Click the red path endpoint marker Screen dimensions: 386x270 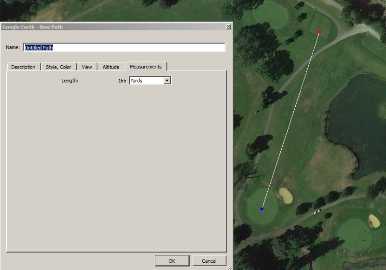(319, 32)
